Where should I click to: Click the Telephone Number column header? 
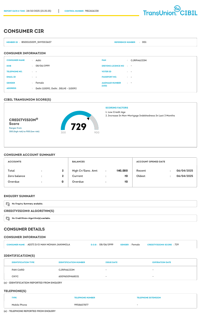84,298
